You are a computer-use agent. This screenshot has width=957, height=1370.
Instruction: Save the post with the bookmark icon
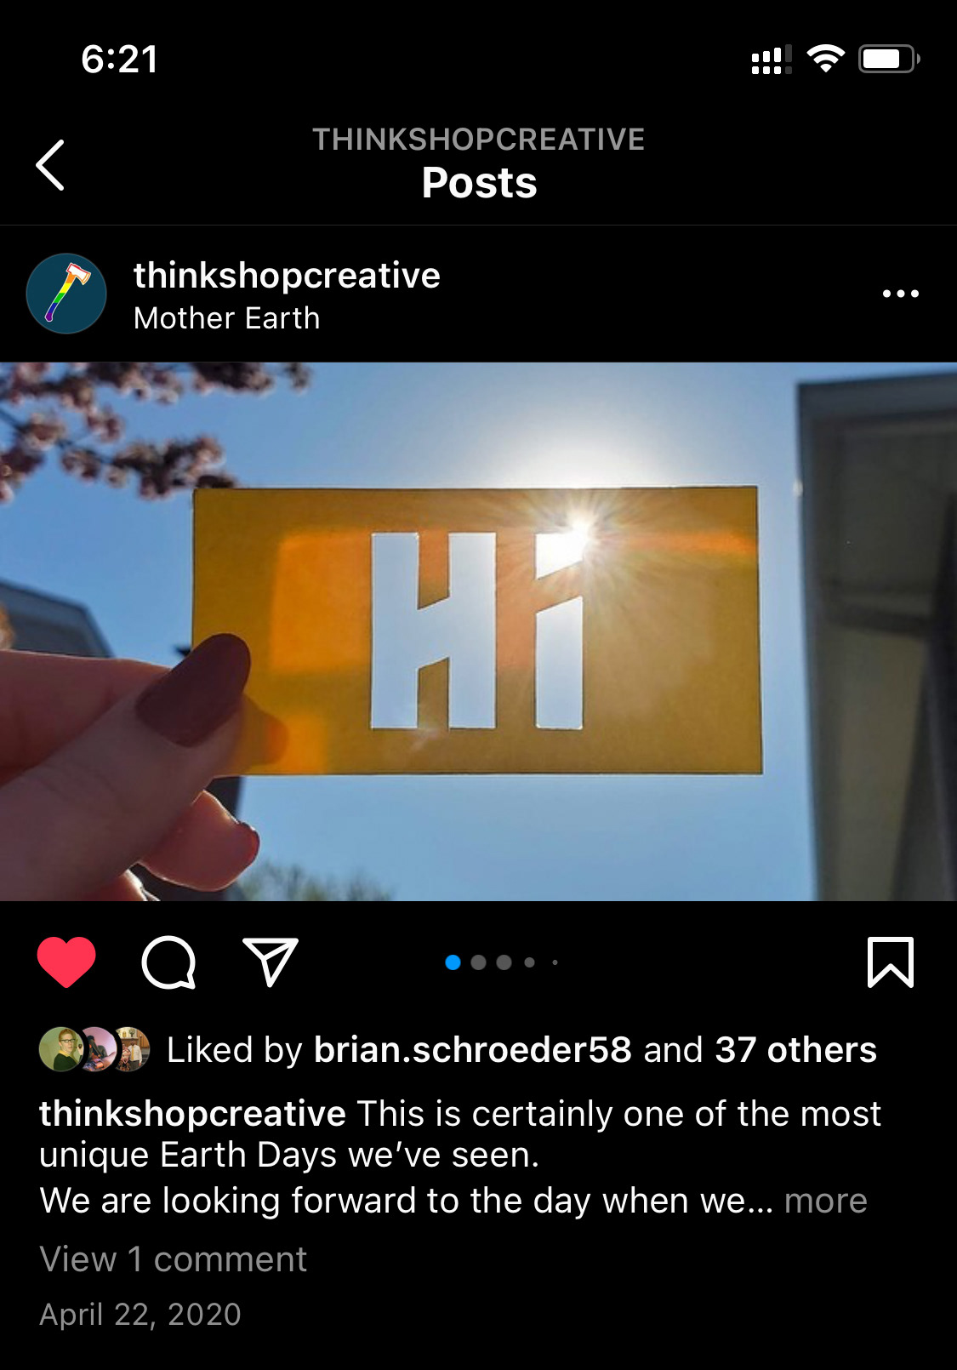tap(890, 962)
